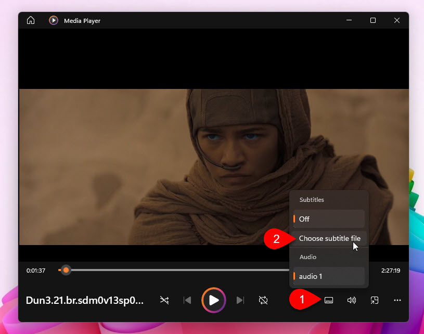Click the Media Player app logo

coord(53,20)
